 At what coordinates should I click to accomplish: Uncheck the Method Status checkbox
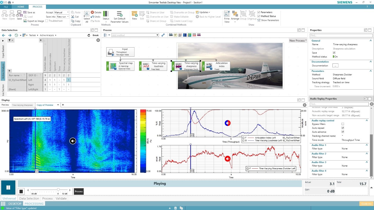tap(259, 16)
